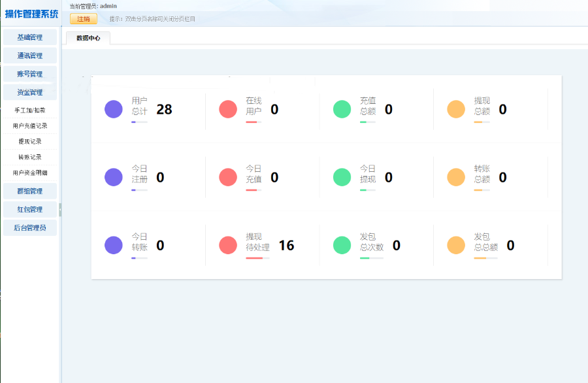Click the green circle icon for 发包总次数
The height and width of the screenshot is (383, 588).
(x=342, y=245)
